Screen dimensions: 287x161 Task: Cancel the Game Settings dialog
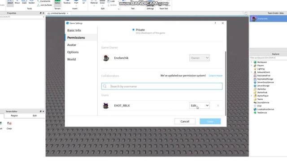coord(185,121)
